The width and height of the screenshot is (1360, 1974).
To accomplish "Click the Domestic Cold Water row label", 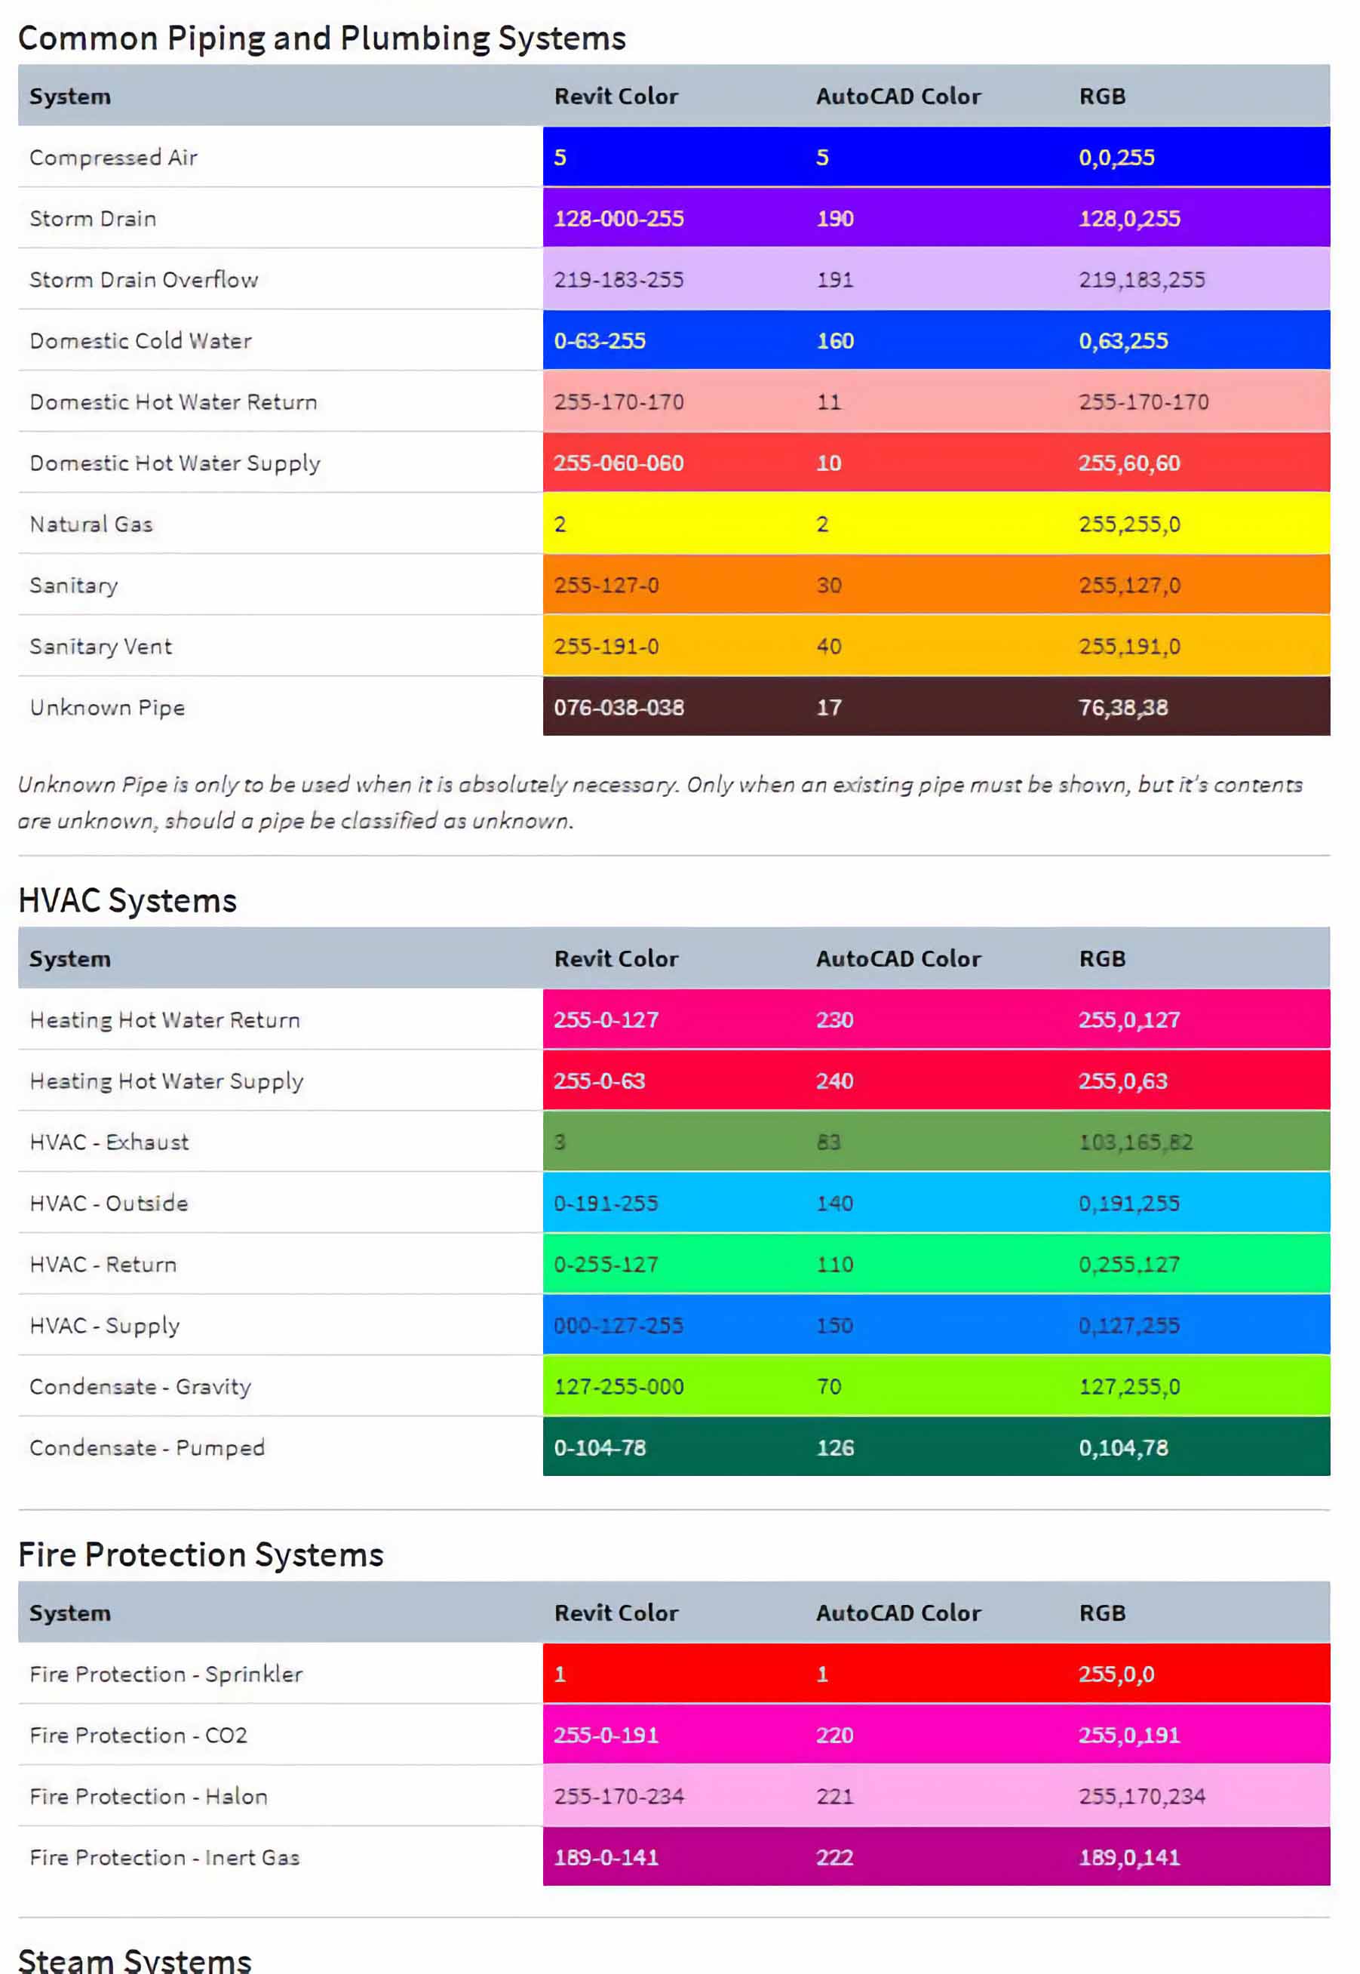I will pos(140,341).
